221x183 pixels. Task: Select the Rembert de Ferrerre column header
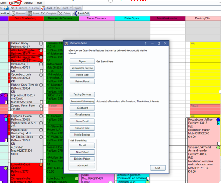62,18
